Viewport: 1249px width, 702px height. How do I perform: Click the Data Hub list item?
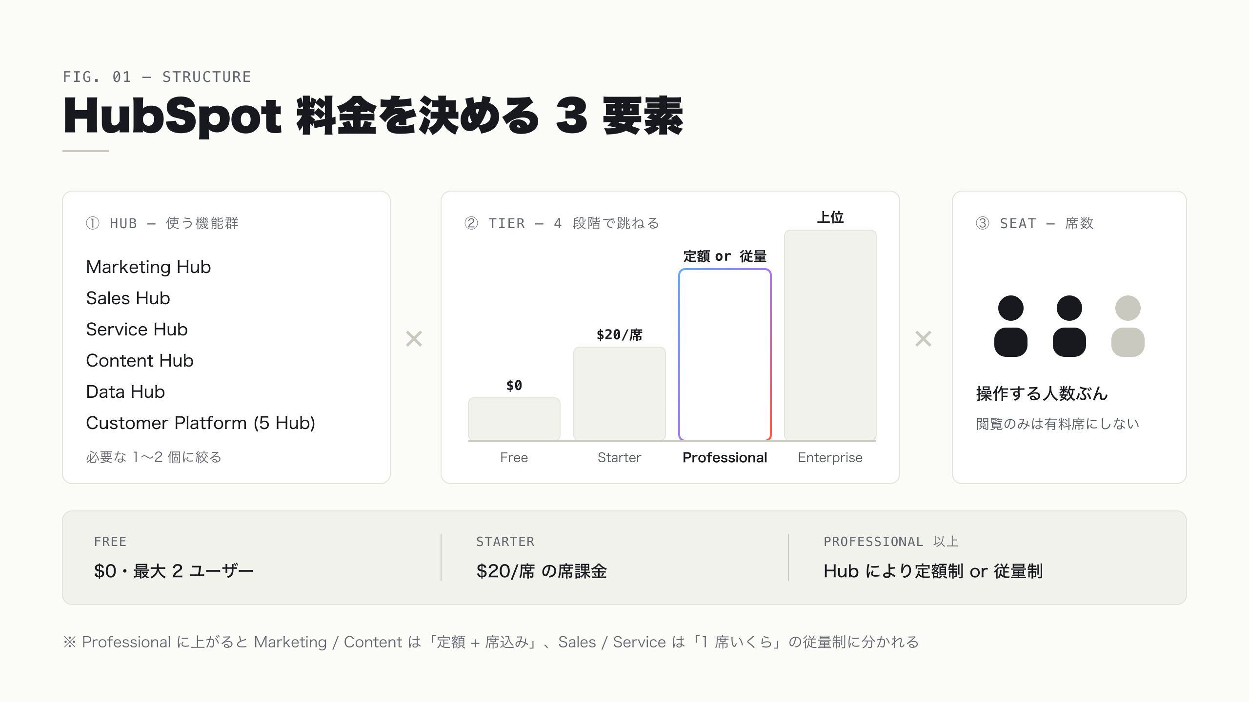(125, 392)
